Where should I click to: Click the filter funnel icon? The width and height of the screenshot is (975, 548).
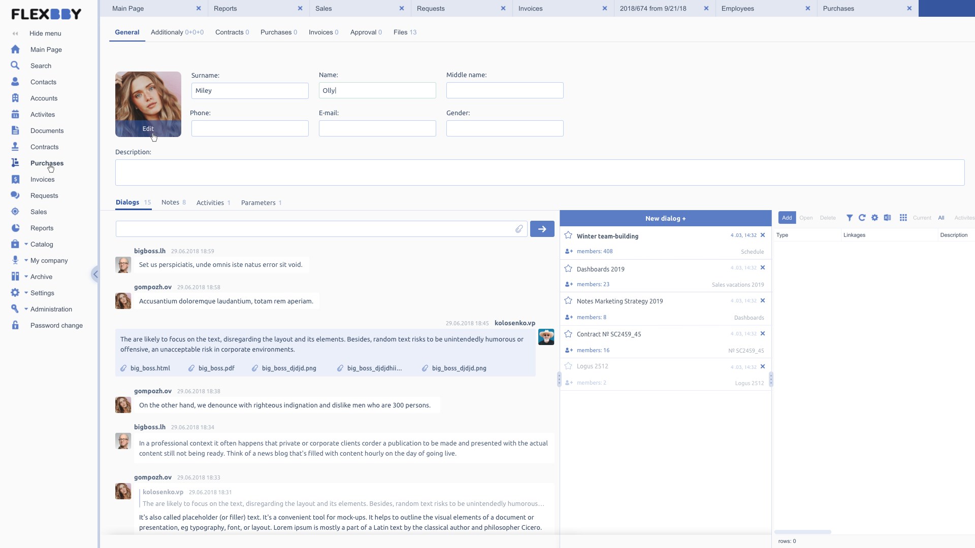(x=850, y=218)
